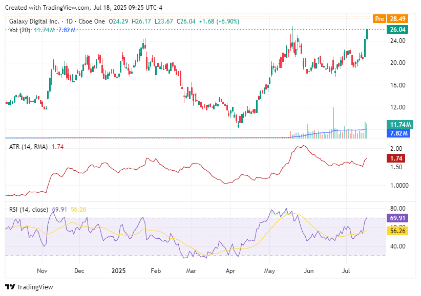The width and height of the screenshot is (421, 296).
Task: Click the latest green candlestick near 26.04
Action: tap(367, 35)
